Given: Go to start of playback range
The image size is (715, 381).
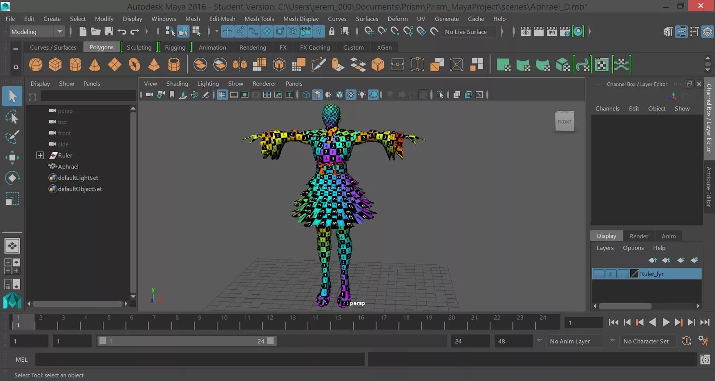Looking at the screenshot, I should (614, 322).
